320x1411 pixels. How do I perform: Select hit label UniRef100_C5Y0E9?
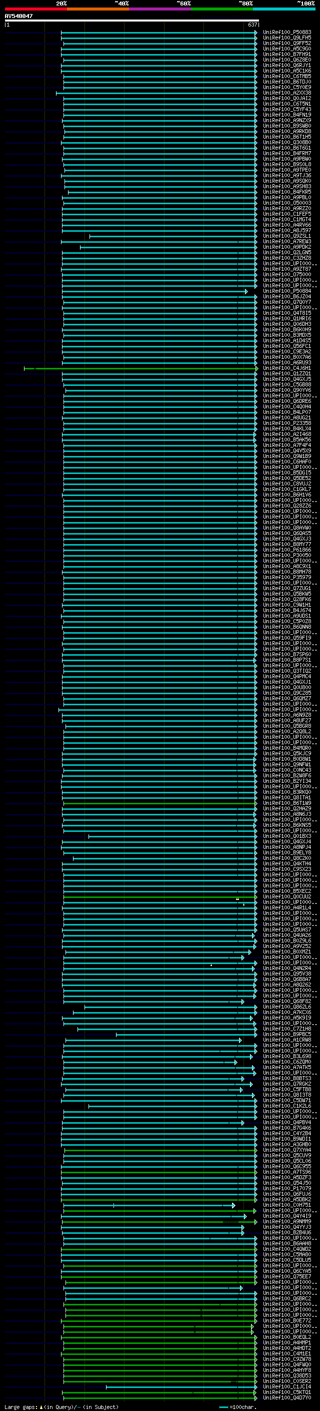(x=287, y=87)
